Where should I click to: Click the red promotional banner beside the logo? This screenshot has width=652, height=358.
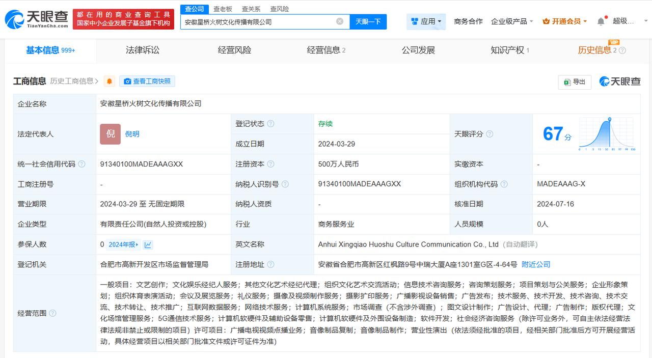pyautogui.click(x=122, y=19)
